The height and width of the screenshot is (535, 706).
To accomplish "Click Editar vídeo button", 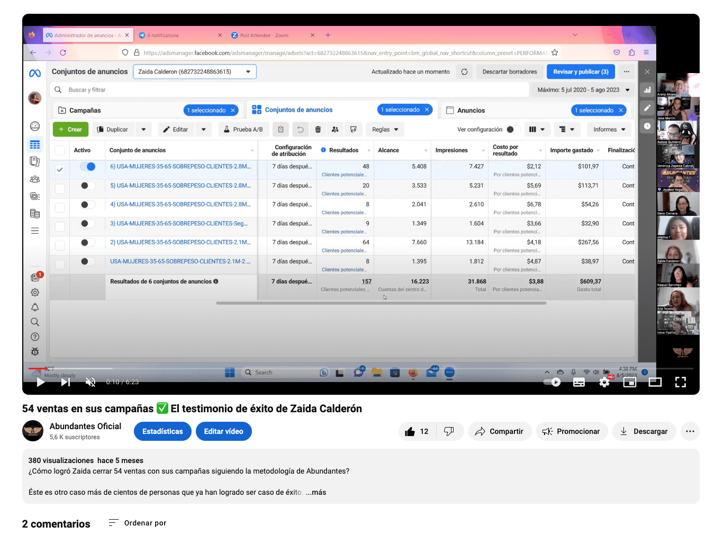I will coord(224,431).
